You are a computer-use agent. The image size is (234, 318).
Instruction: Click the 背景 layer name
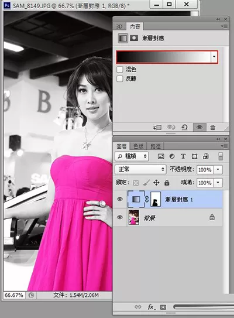point(150,218)
